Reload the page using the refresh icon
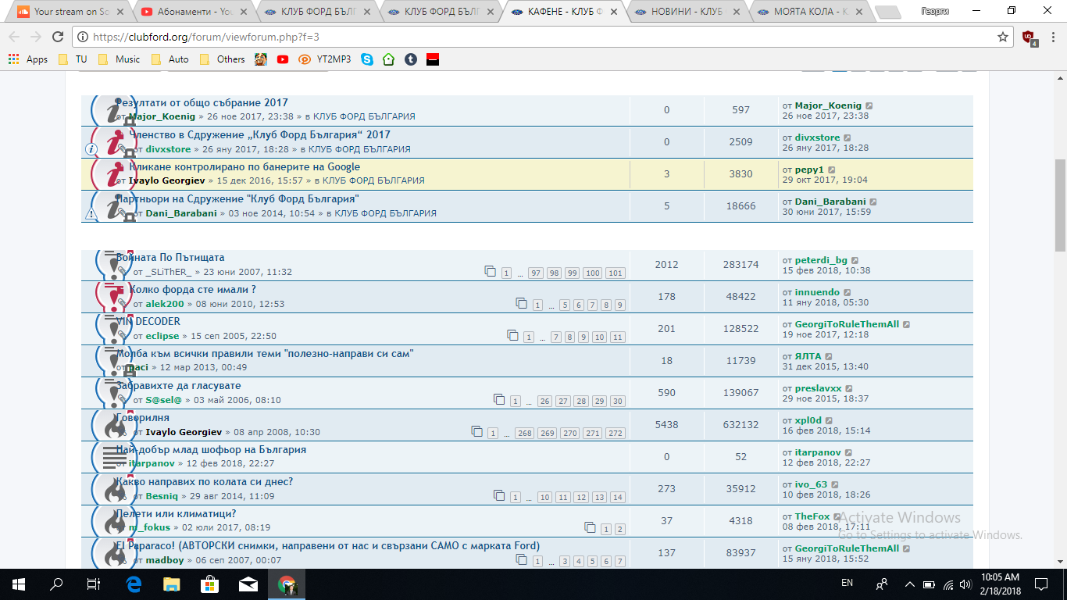This screenshot has width=1067, height=600. click(58, 37)
